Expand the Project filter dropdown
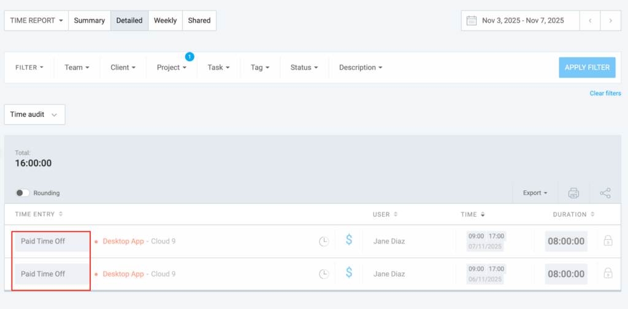 172,67
